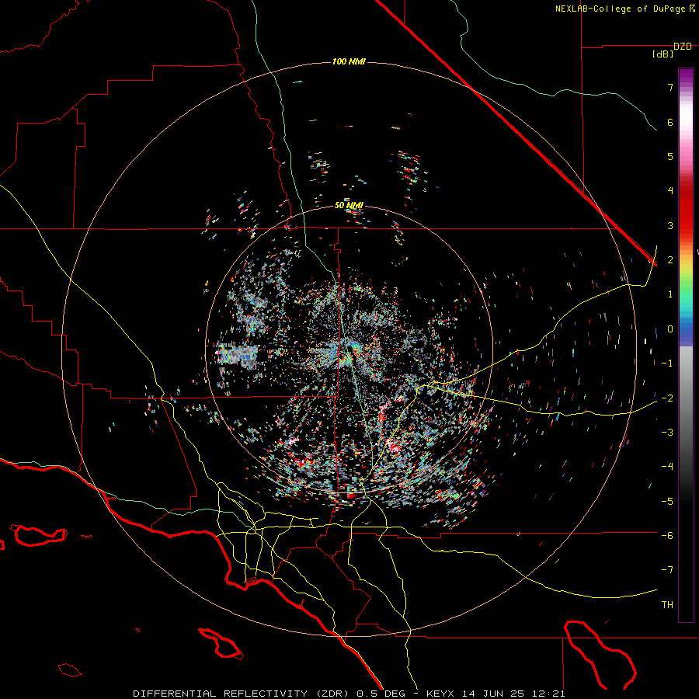The height and width of the screenshot is (699, 699).
Task: Click the [dB] units label
Action: click(x=663, y=54)
